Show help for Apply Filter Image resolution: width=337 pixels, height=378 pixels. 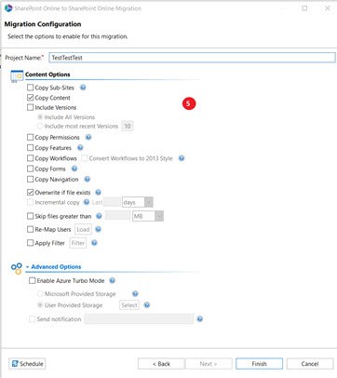(x=94, y=243)
